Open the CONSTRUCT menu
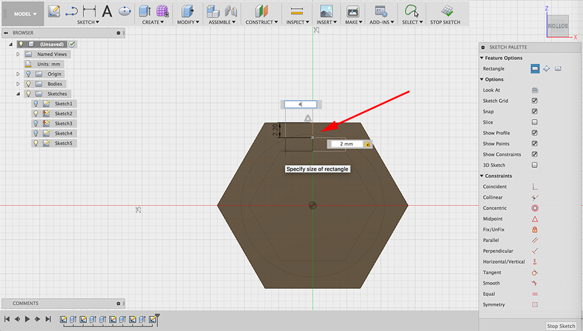The height and width of the screenshot is (331, 583). point(262,22)
